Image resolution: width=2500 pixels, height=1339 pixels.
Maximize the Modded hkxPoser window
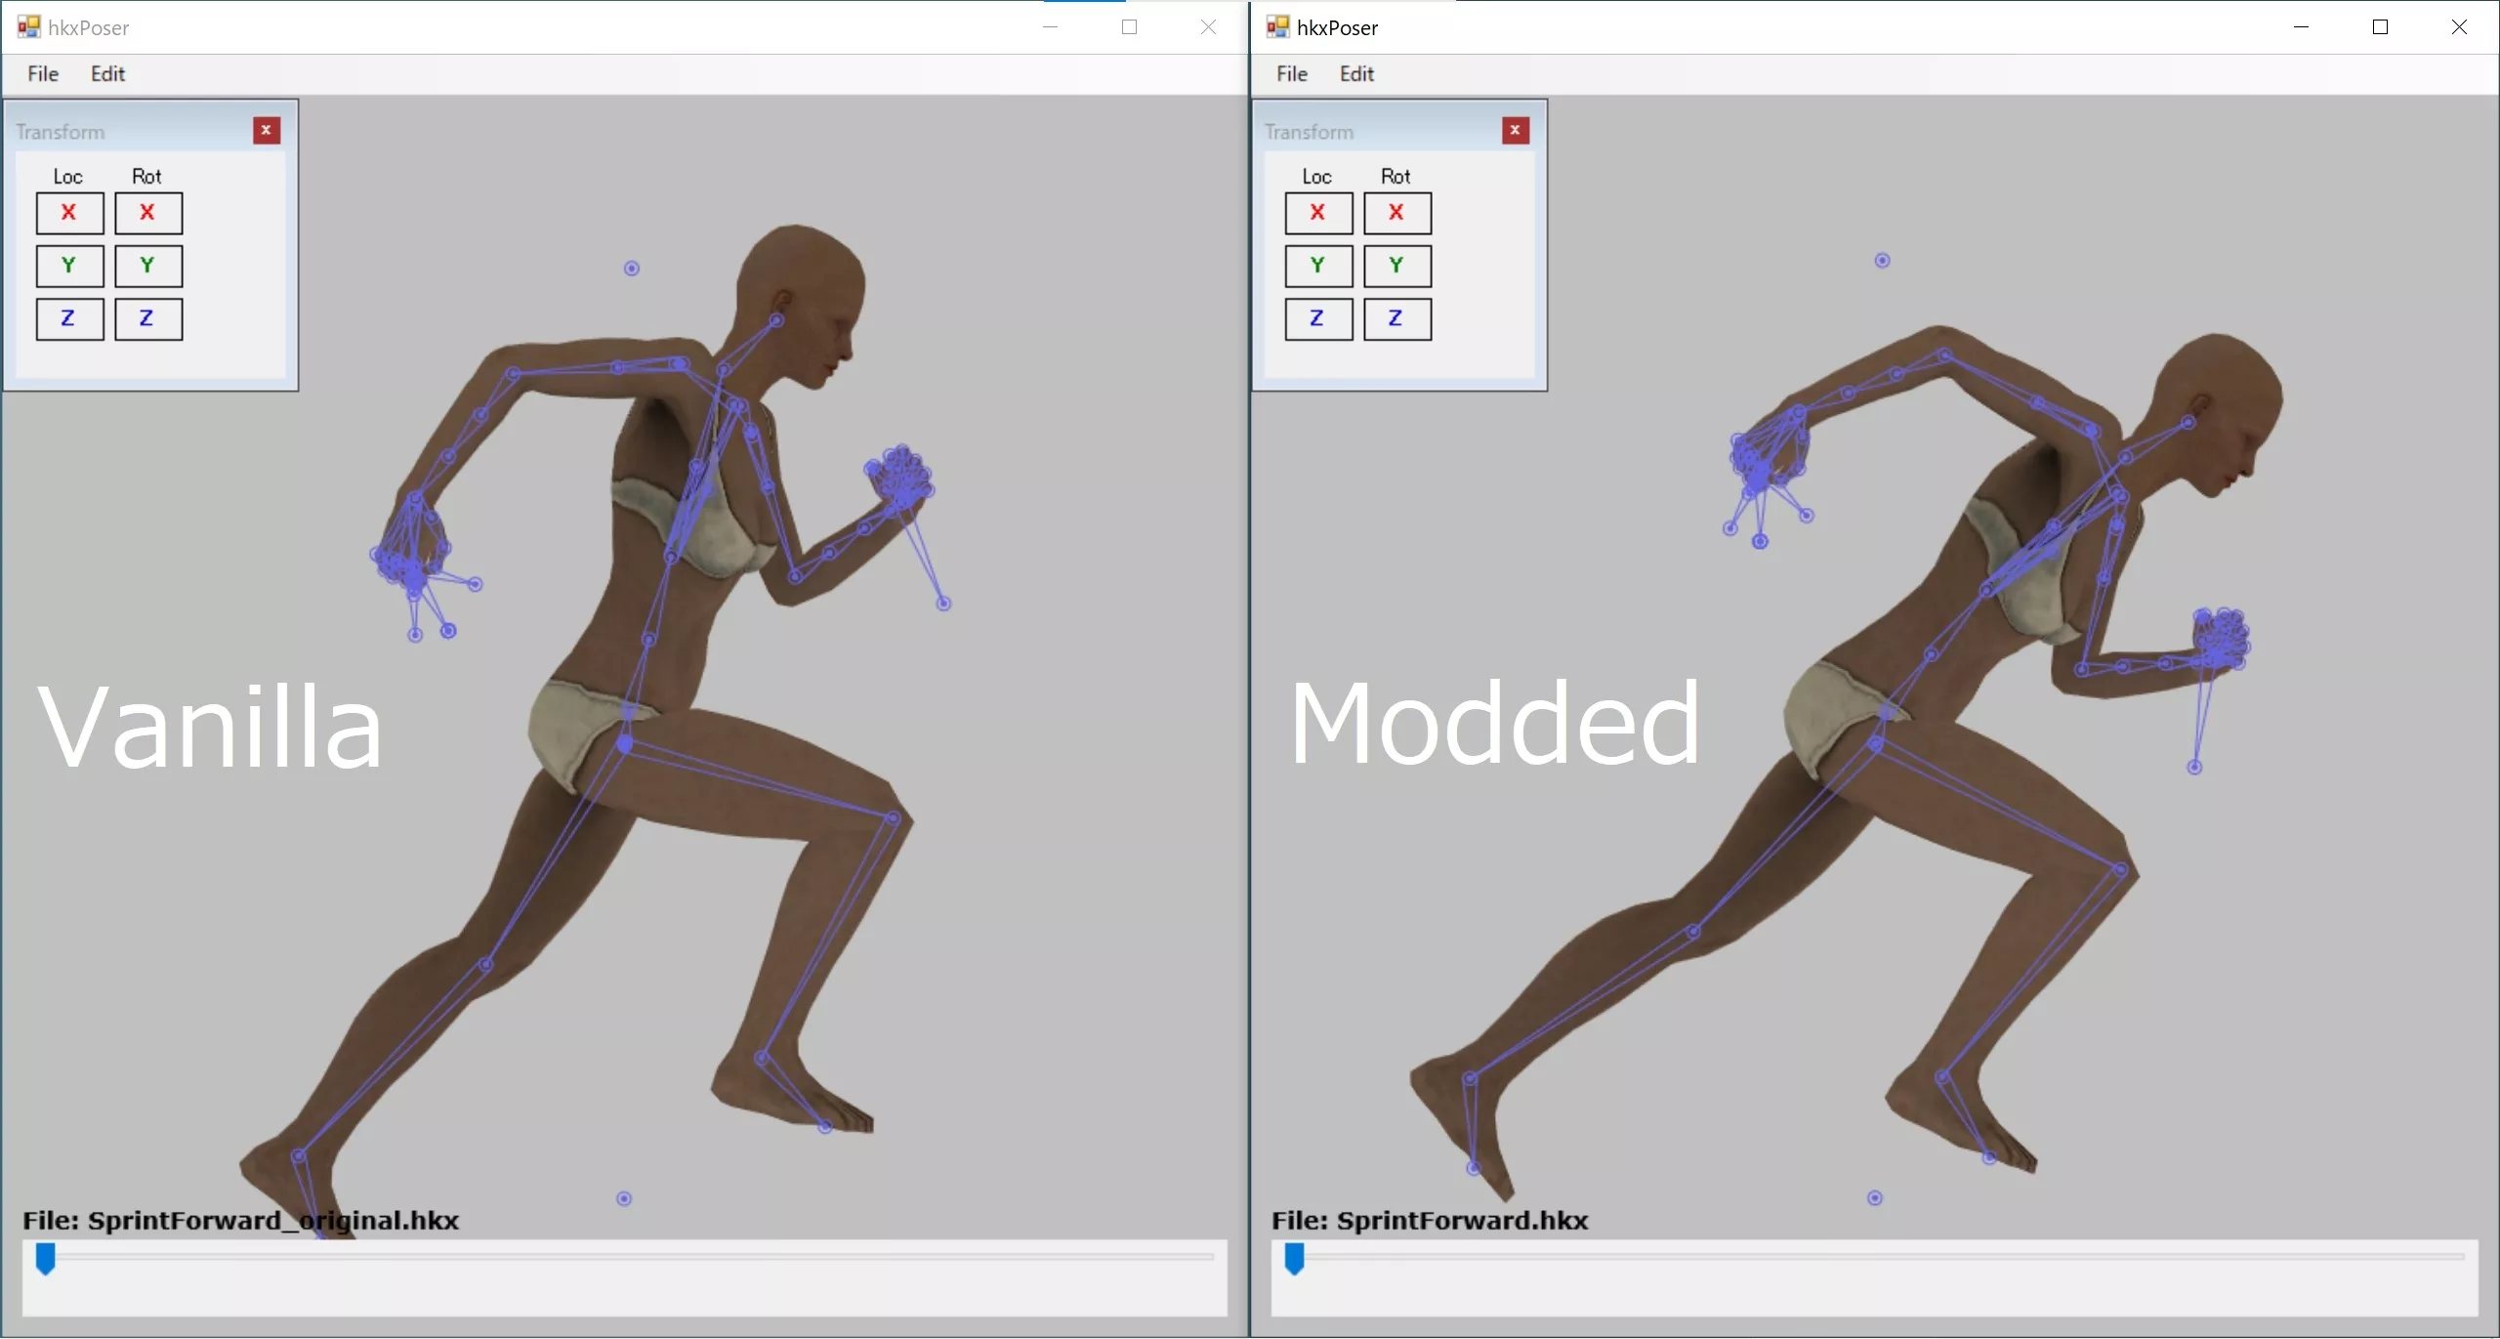[x=2380, y=27]
